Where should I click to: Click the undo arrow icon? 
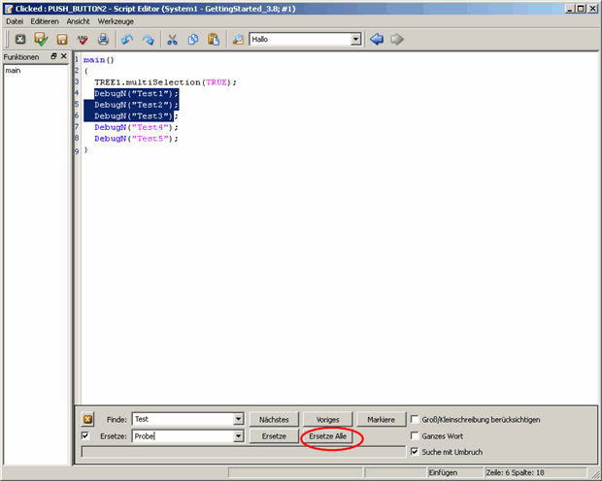pyautogui.click(x=127, y=39)
